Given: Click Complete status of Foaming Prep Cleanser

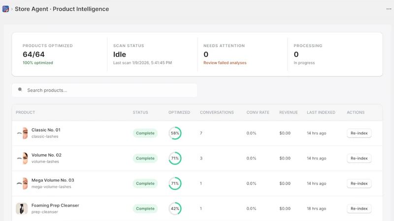Looking at the screenshot, I should [x=145, y=208].
